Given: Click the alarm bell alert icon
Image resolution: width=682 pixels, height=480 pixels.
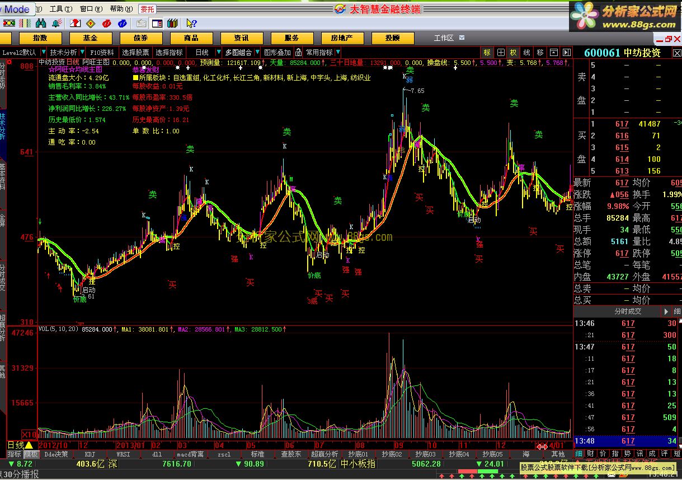Looking at the screenshot, I should coord(57,23).
